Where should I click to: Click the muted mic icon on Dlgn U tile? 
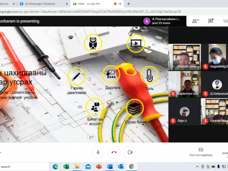click(x=173, y=121)
